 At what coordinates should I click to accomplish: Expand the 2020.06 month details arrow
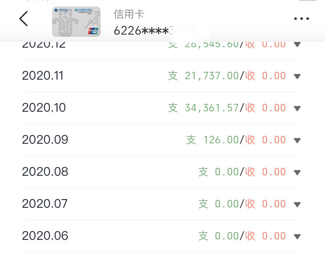pyautogui.click(x=297, y=236)
